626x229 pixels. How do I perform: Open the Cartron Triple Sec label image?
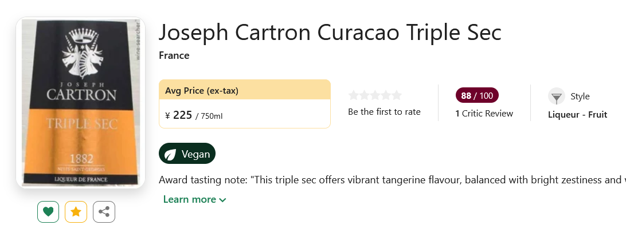pyautogui.click(x=81, y=103)
